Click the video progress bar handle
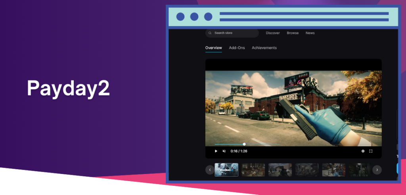This screenshot has height=195, width=406. (244, 144)
